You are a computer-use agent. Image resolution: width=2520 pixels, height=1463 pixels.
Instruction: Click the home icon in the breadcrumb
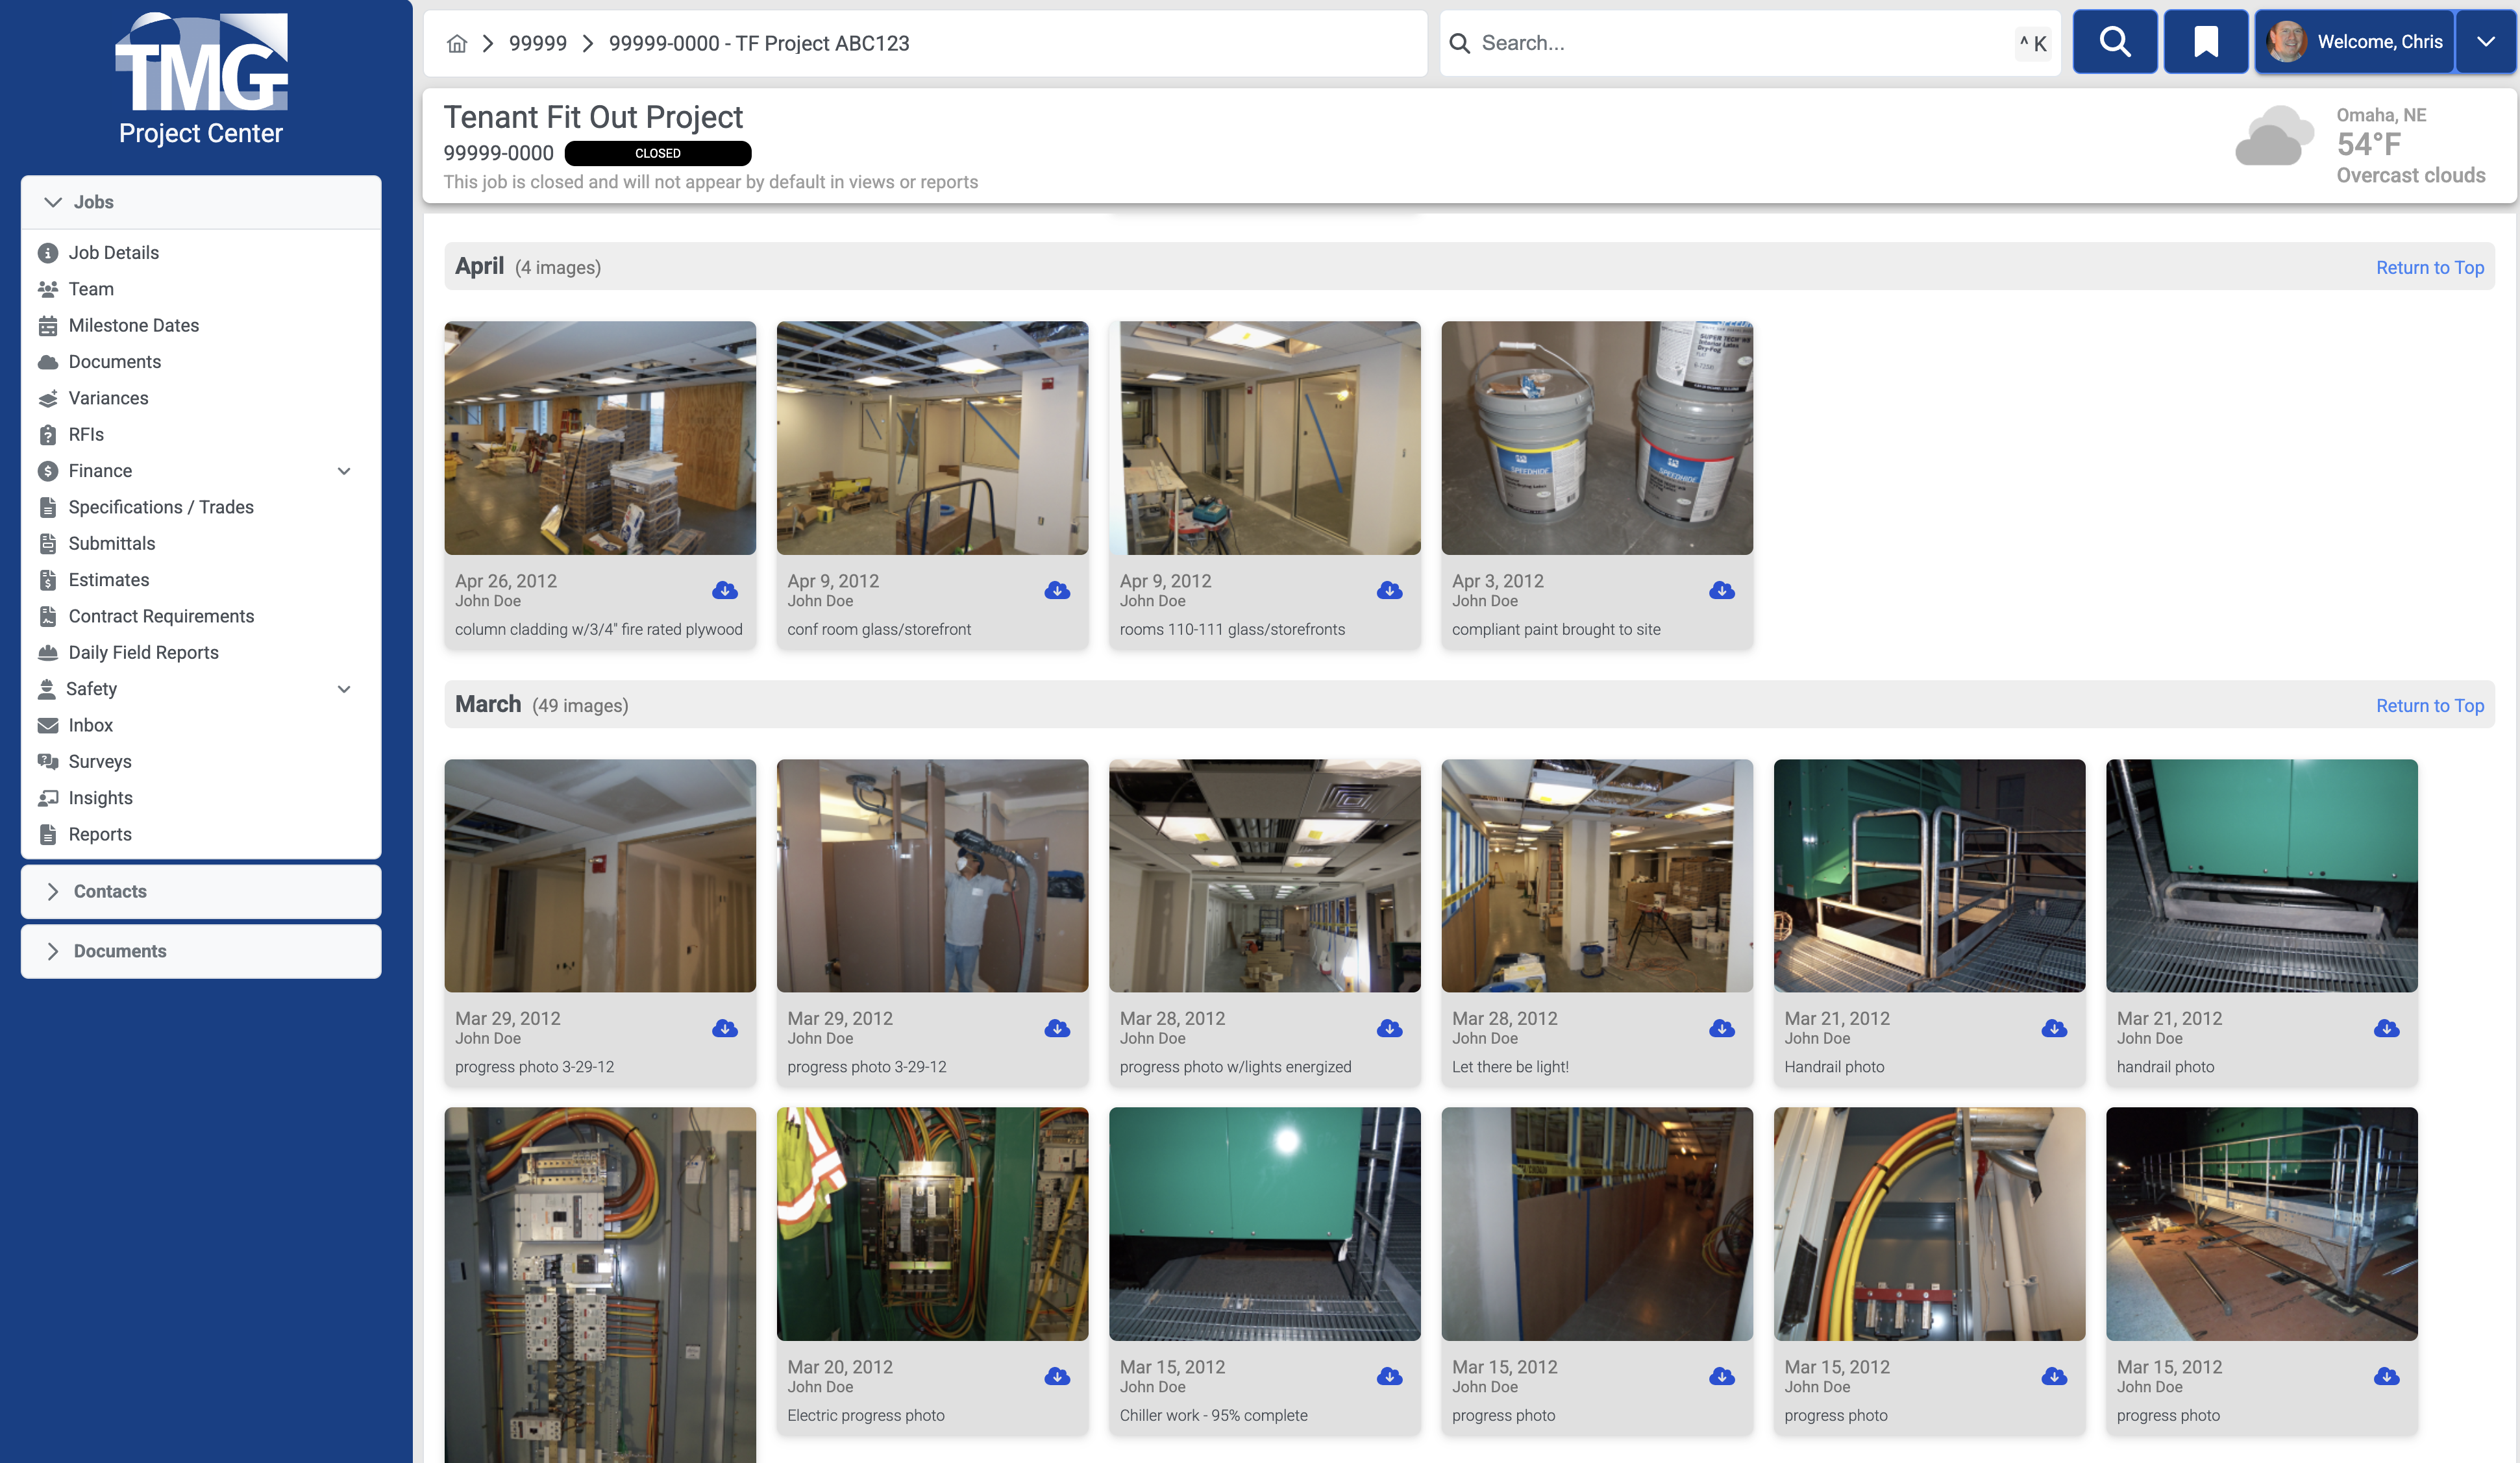click(x=458, y=43)
